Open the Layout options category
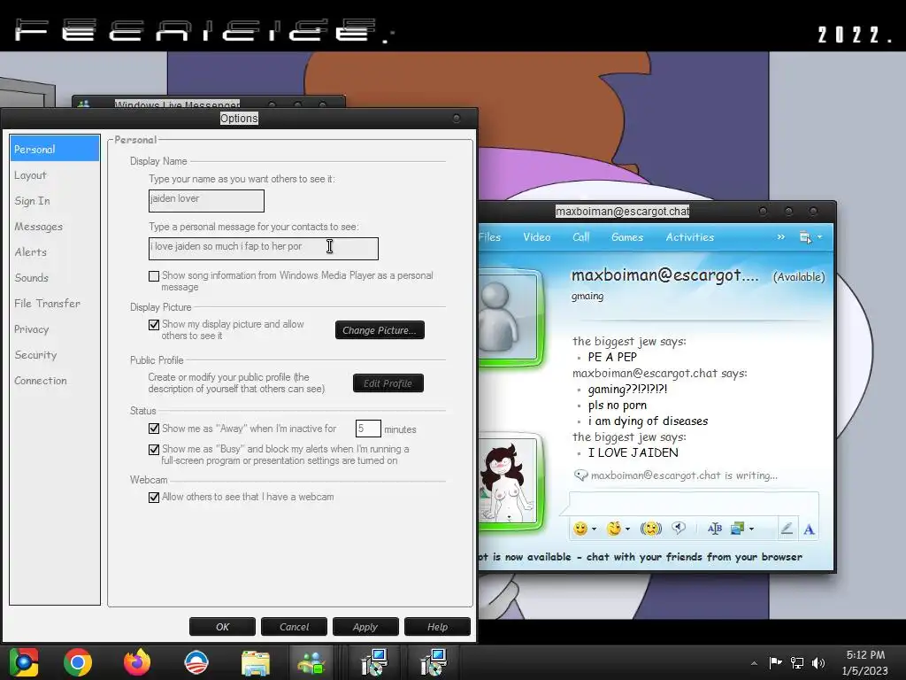906x680 pixels. 54,175
